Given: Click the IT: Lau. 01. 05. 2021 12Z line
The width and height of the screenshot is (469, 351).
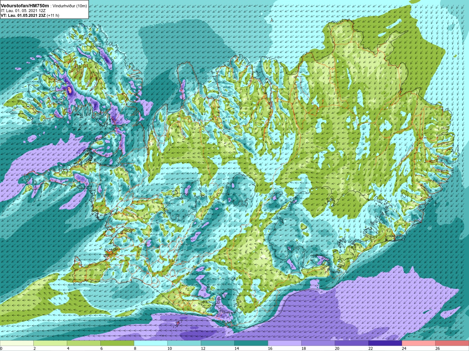Looking at the screenshot, I should point(23,11).
